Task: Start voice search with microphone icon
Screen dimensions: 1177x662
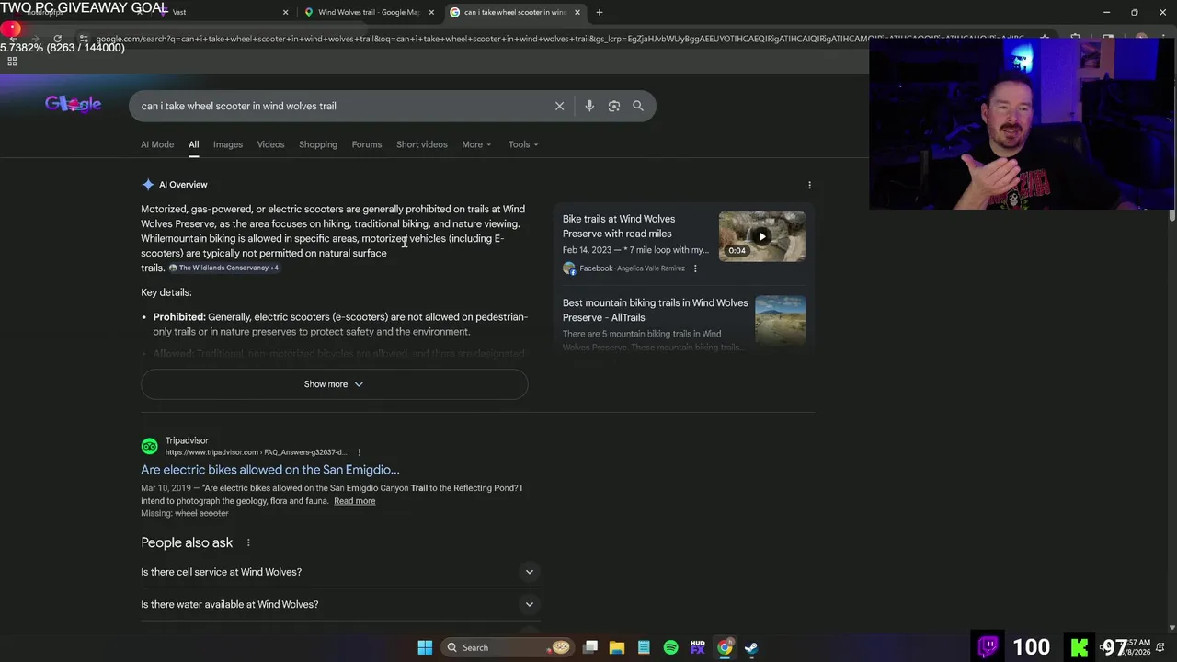Action: [x=589, y=106]
